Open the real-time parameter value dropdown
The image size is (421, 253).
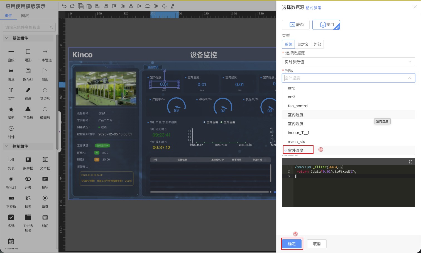348,62
